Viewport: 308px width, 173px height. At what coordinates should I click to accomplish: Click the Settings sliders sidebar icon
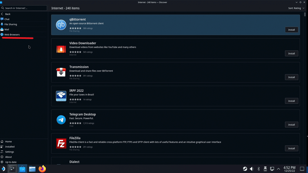pyautogui.click(x=2, y=152)
